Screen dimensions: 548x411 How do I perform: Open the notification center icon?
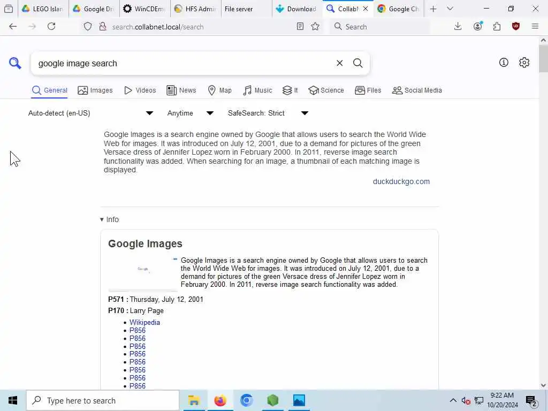tap(531, 400)
